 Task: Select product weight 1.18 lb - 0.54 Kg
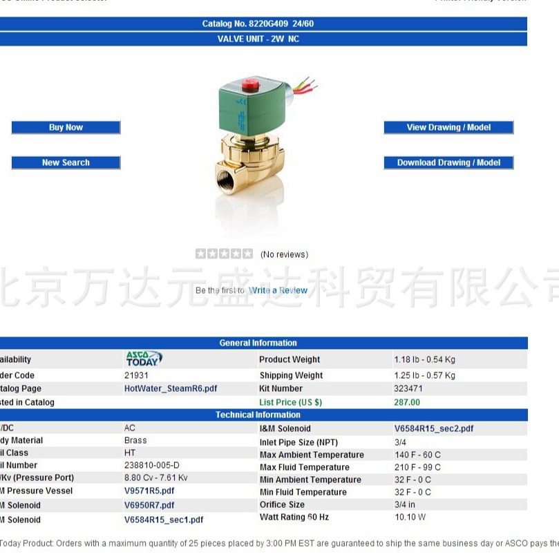click(x=424, y=359)
